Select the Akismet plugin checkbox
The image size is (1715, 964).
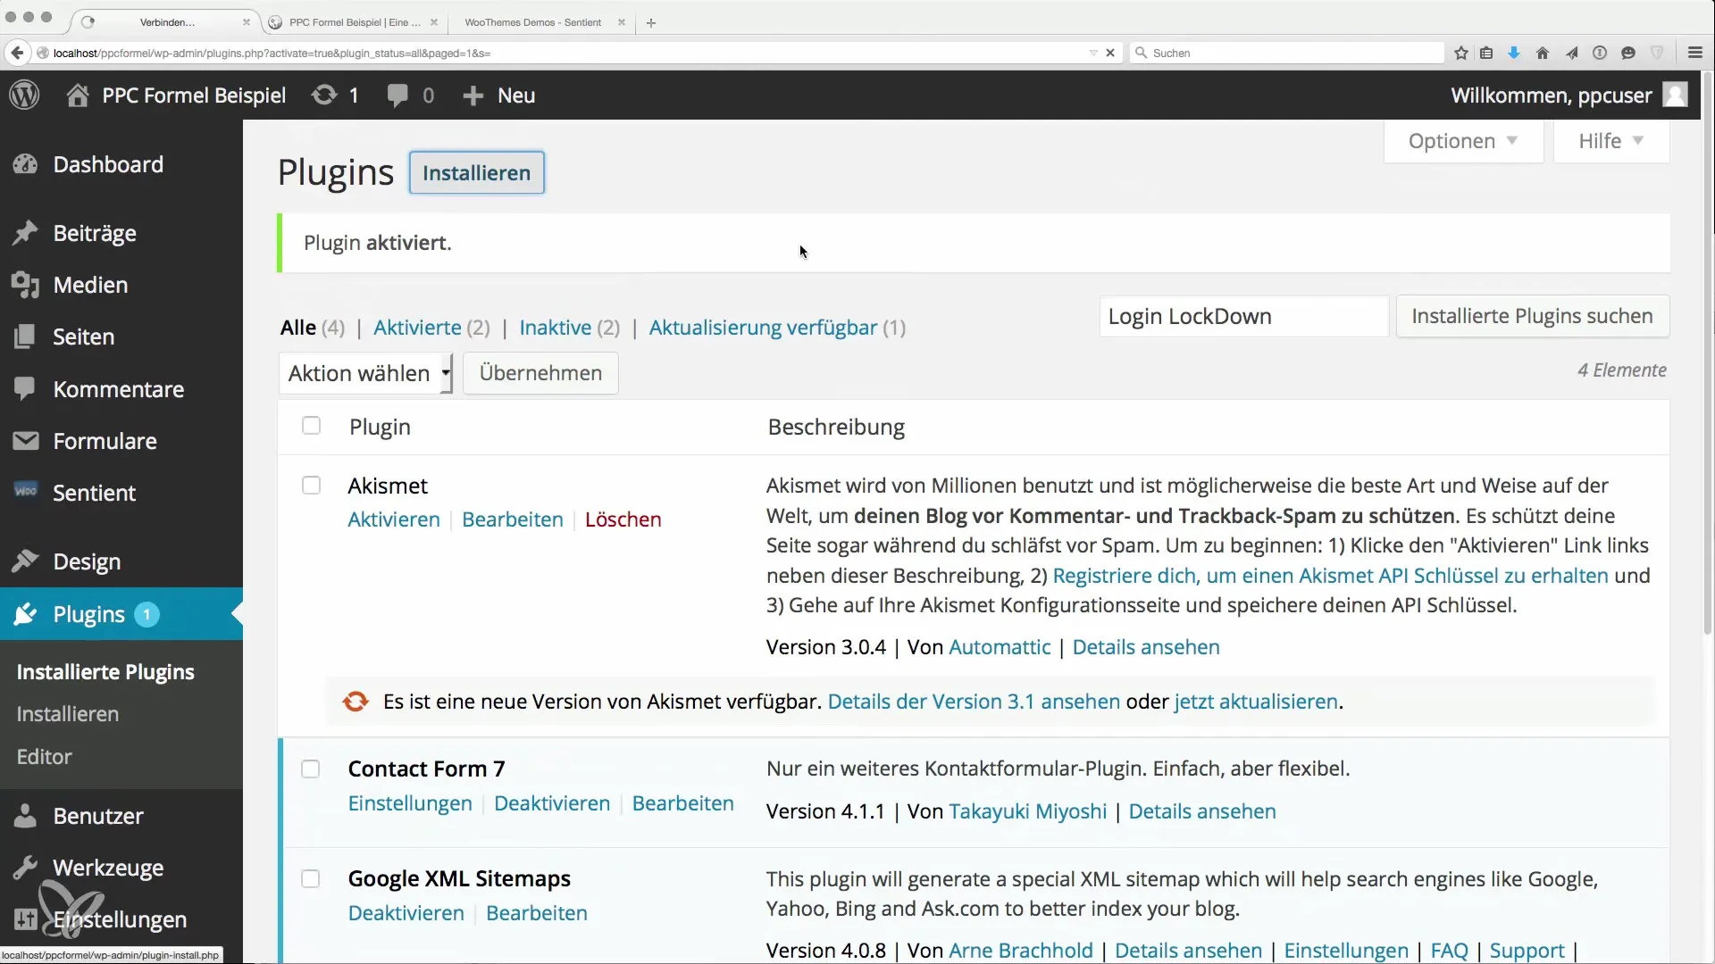coord(311,486)
